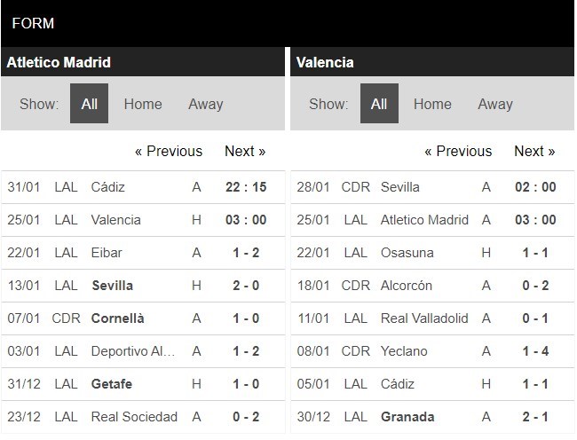Show Home matches for Valencia

pos(432,104)
